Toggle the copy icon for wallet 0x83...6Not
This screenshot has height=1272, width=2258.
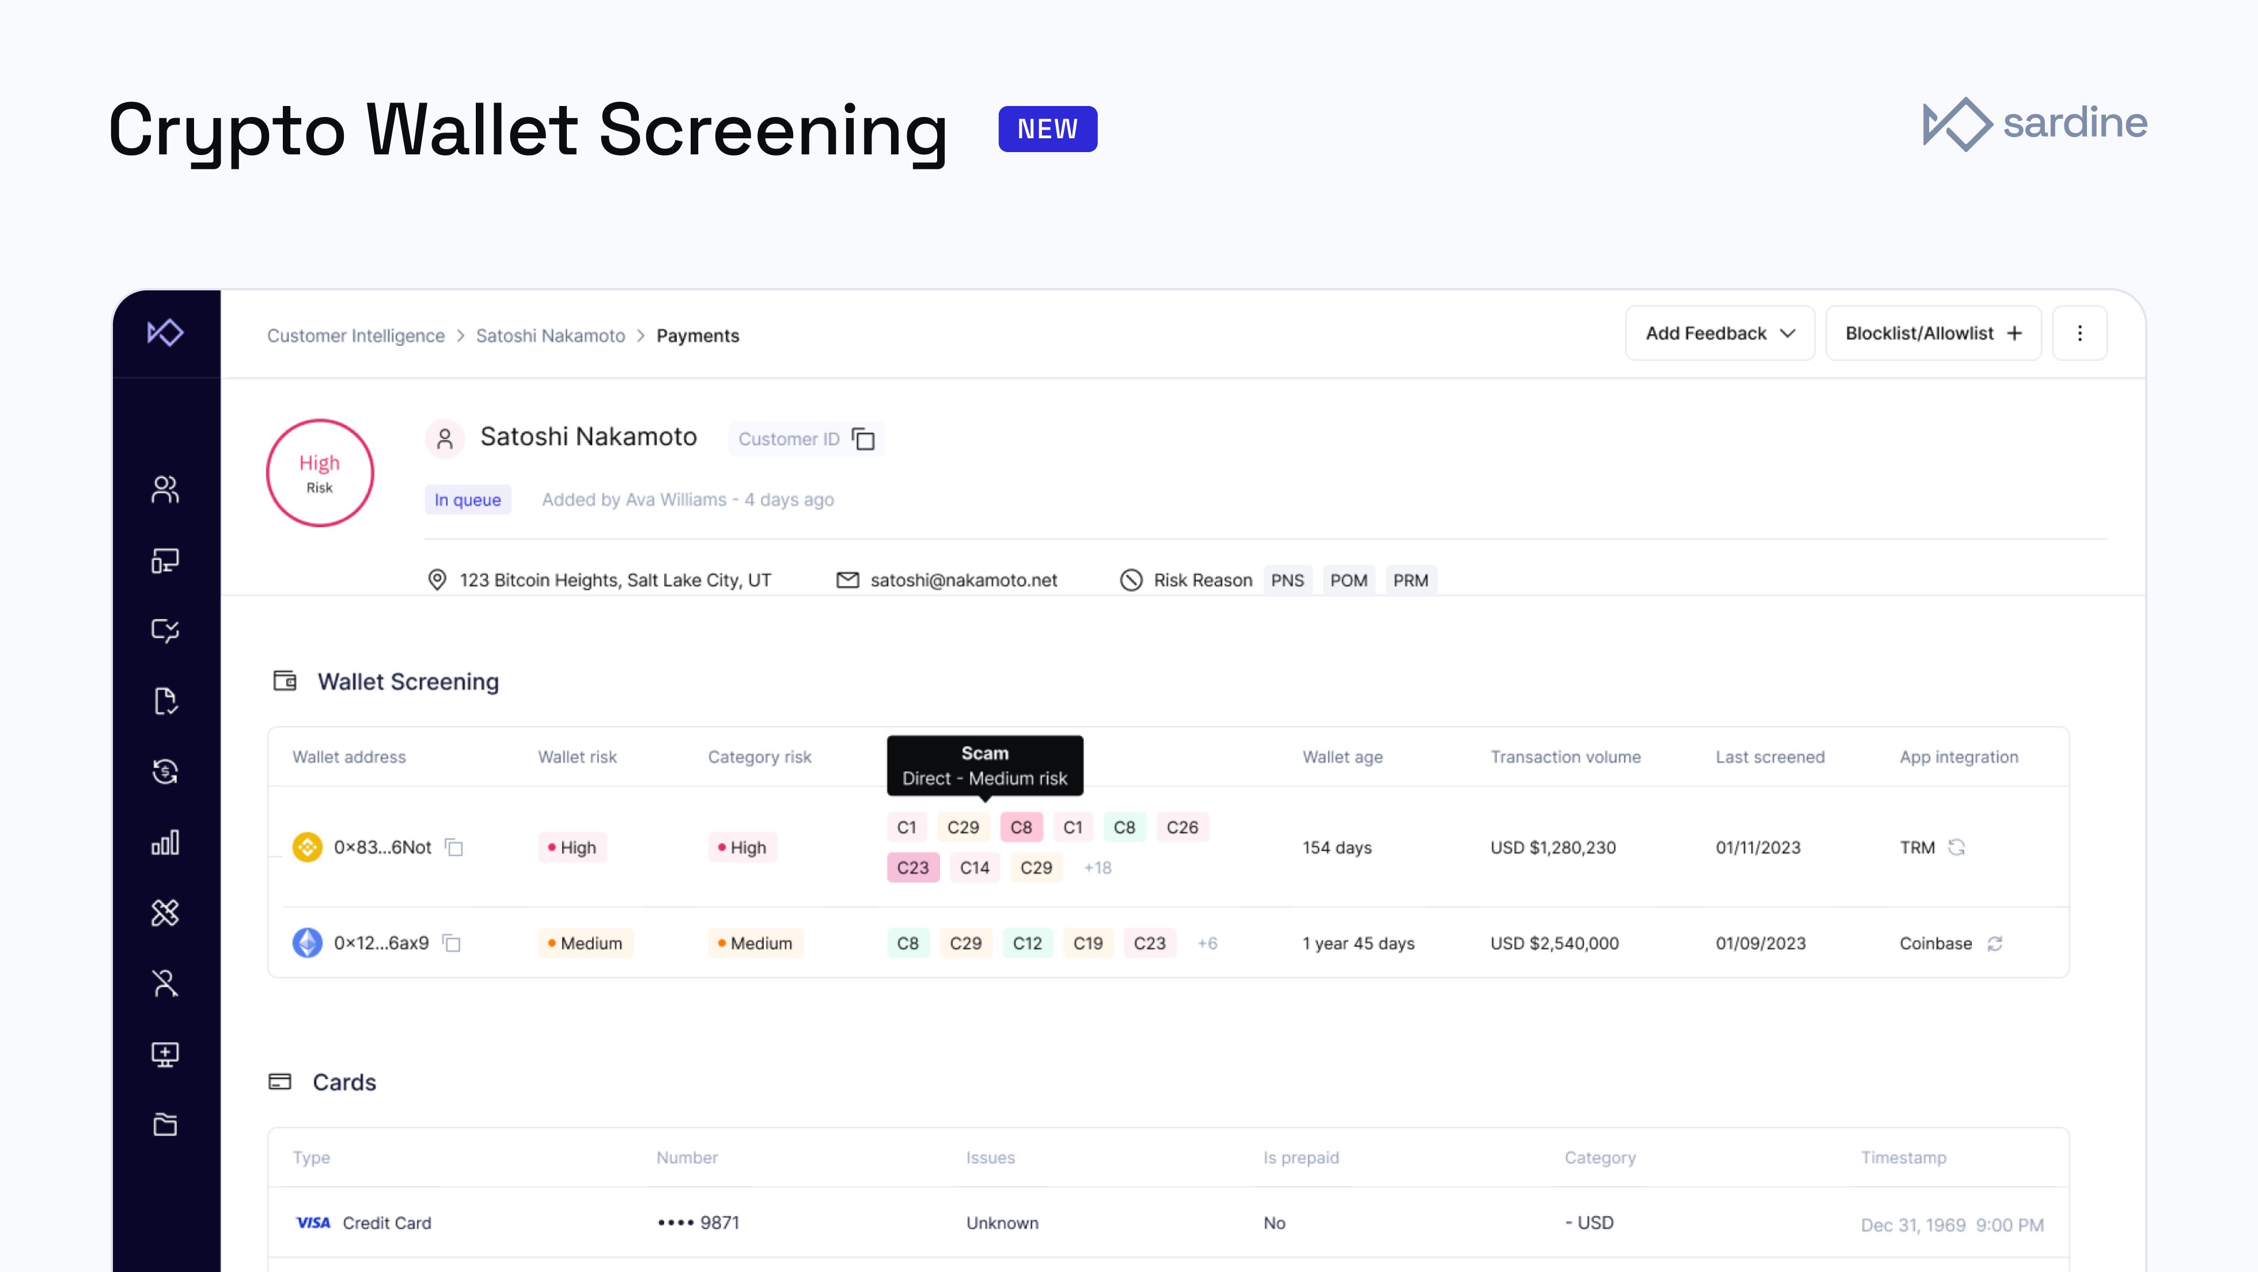tap(457, 847)
